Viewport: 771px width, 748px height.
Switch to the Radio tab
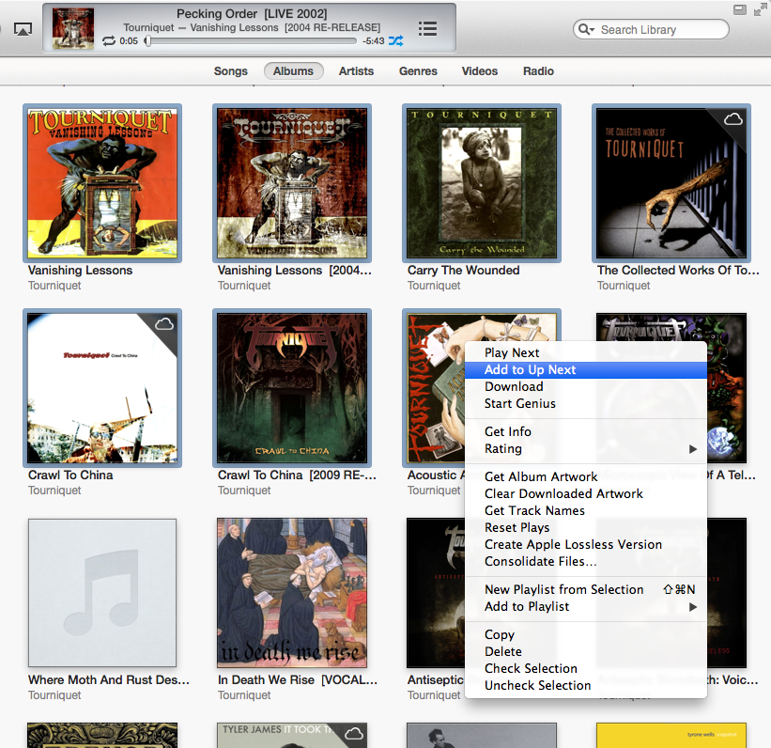point(538,71)
